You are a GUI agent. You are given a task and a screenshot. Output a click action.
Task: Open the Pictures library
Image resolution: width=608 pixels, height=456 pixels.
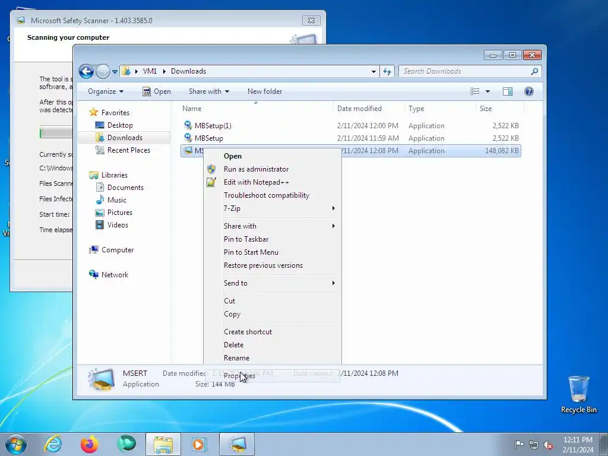[x=120, y=213]
